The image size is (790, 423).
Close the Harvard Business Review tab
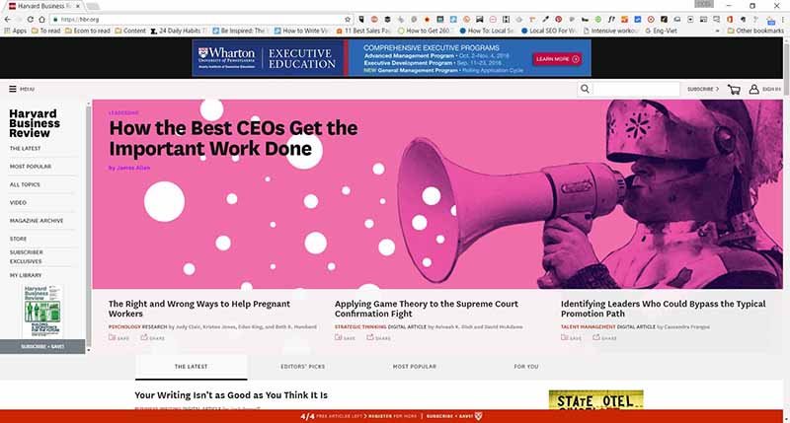(78, 6)
